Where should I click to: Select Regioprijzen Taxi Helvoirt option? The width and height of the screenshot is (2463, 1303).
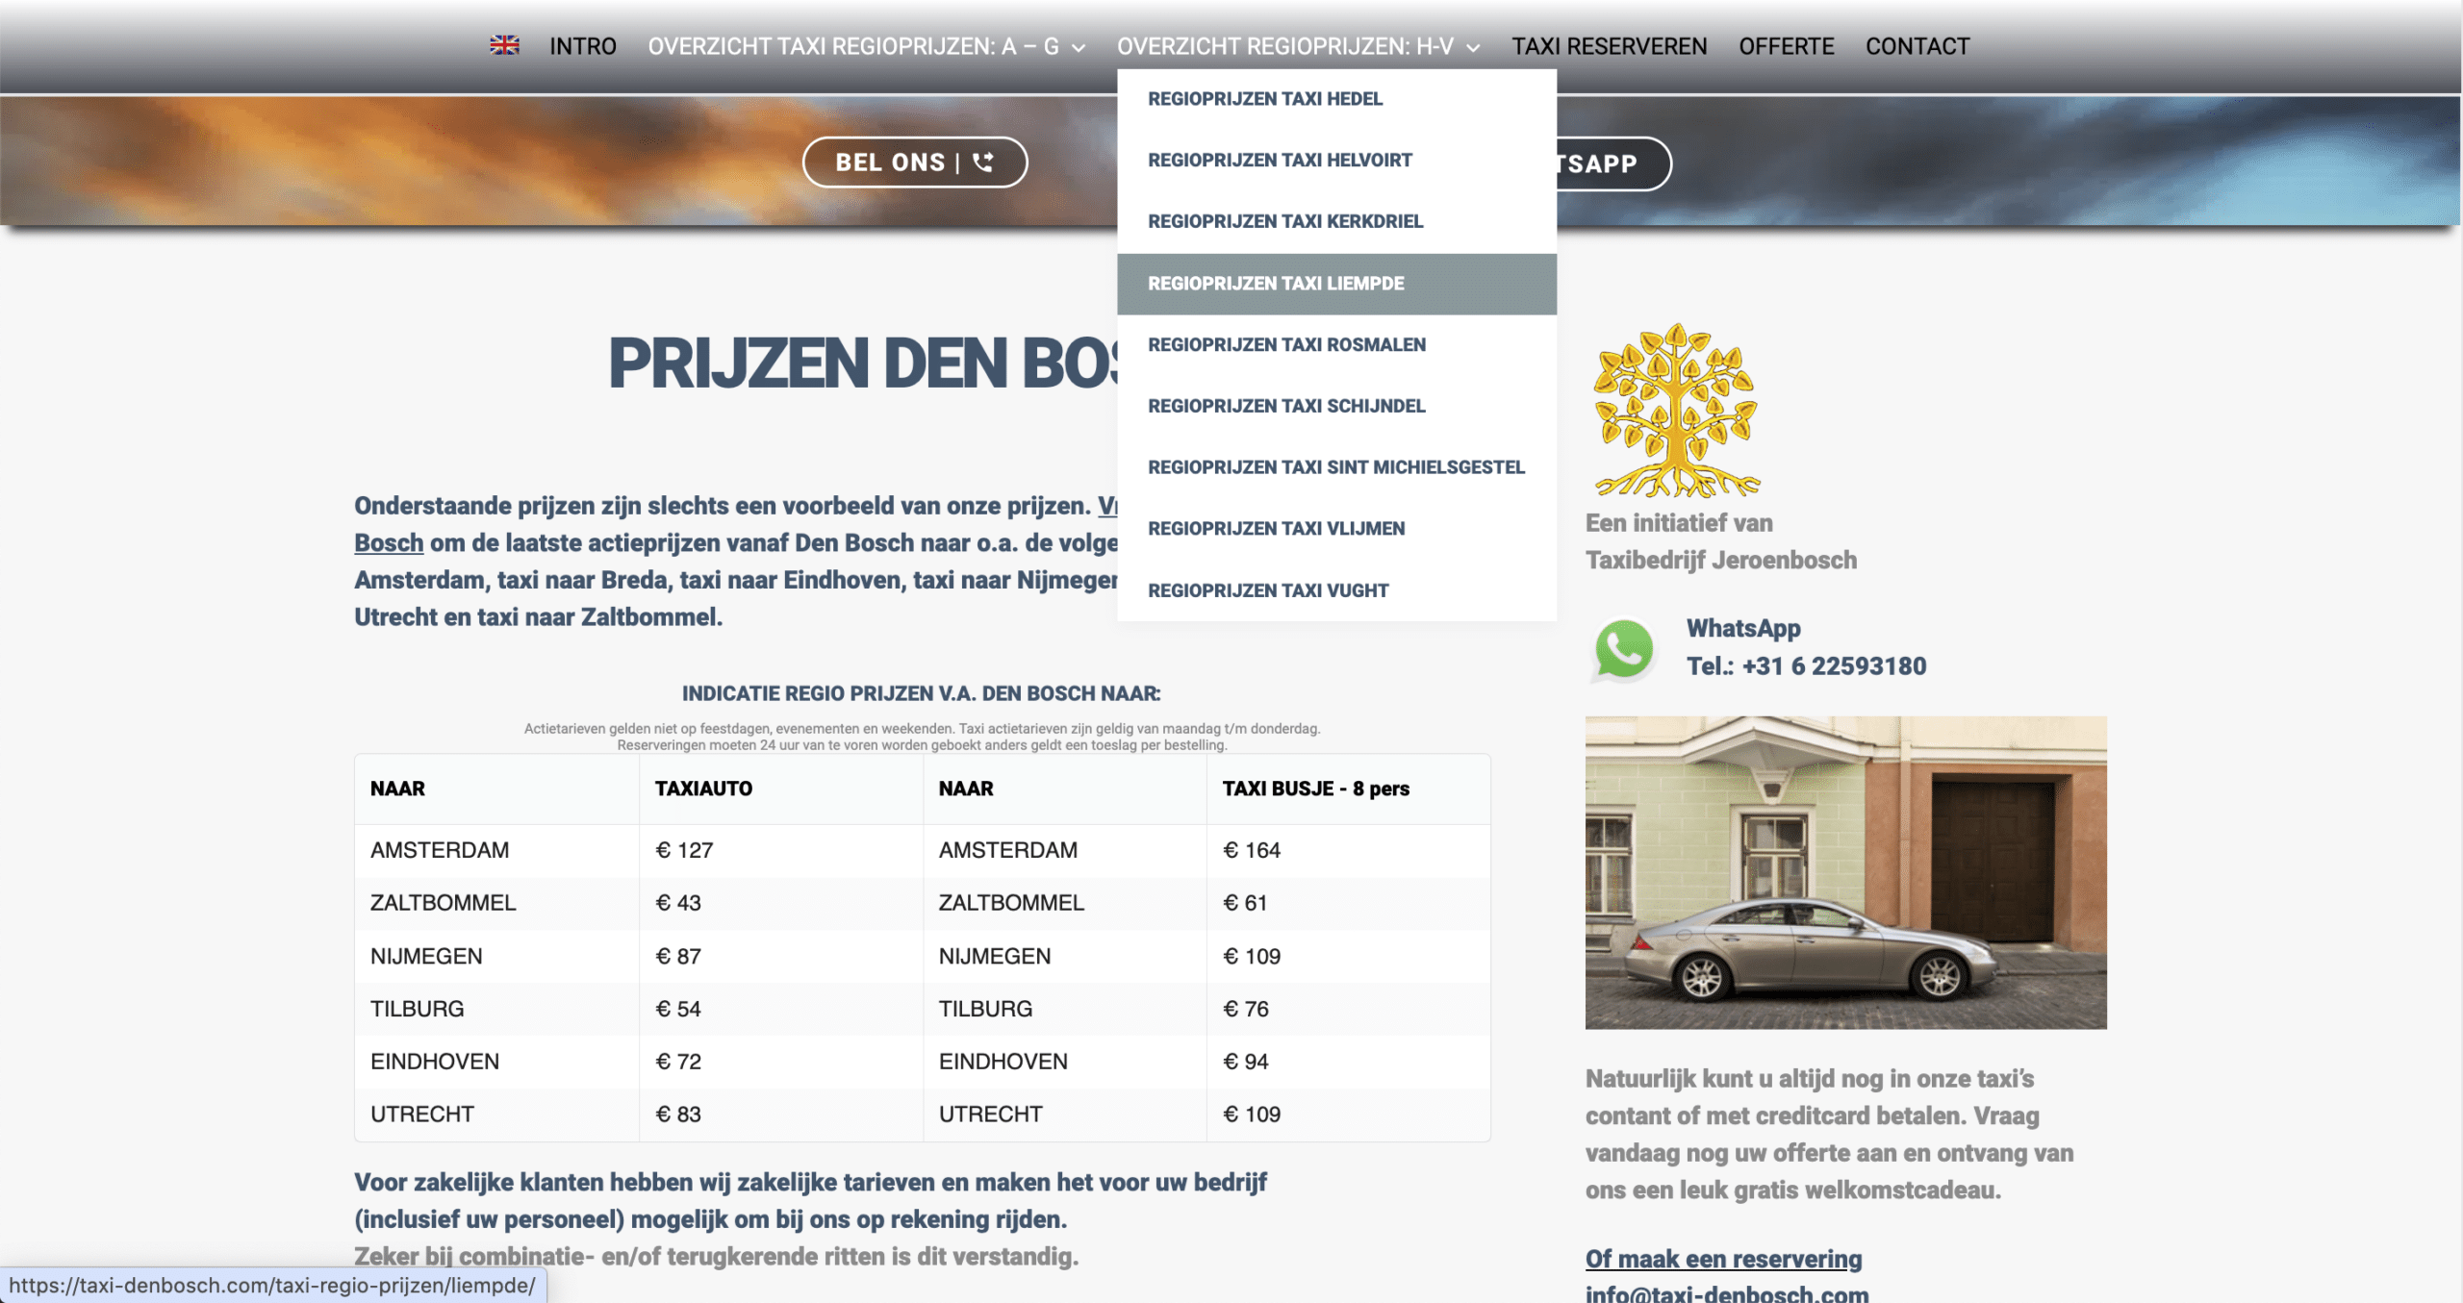coord(1336,161)
